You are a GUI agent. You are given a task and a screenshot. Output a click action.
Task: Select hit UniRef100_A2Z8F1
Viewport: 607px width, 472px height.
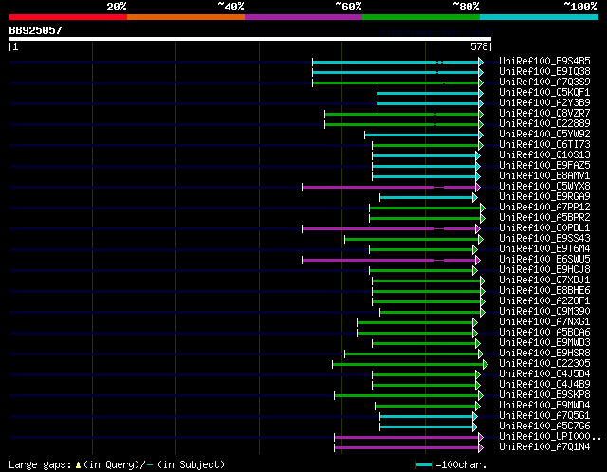[544, 301]
